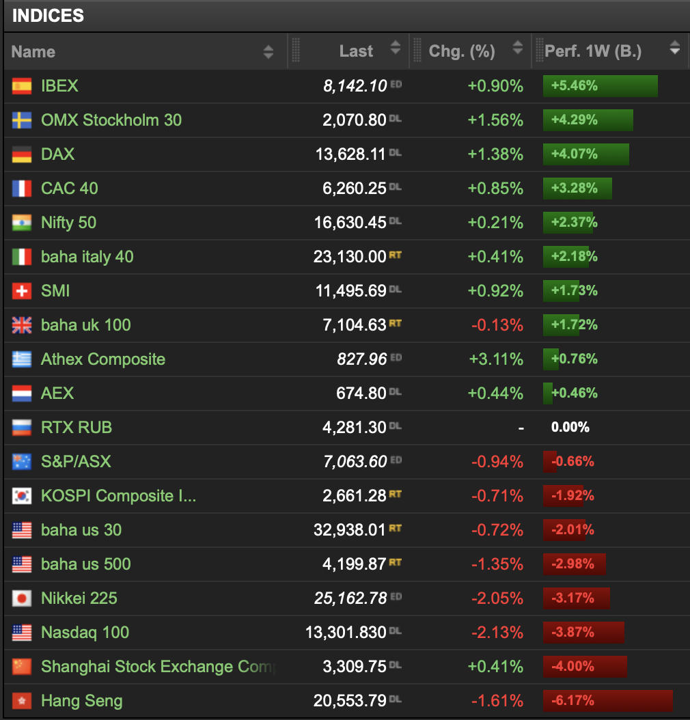This screenshot has width=690, height=720.
Task: Open the RTX RUB index
Action: tap(77, 428)
